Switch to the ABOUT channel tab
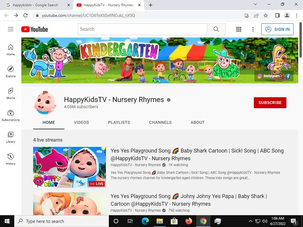 [x=197, y=122]
